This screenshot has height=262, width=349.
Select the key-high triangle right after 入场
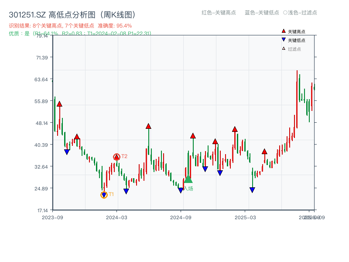(x=193, y=136)
